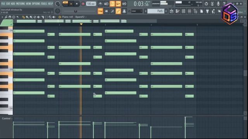
Task: Open the piano roll wrench tools menu
Action: (6, 17)
